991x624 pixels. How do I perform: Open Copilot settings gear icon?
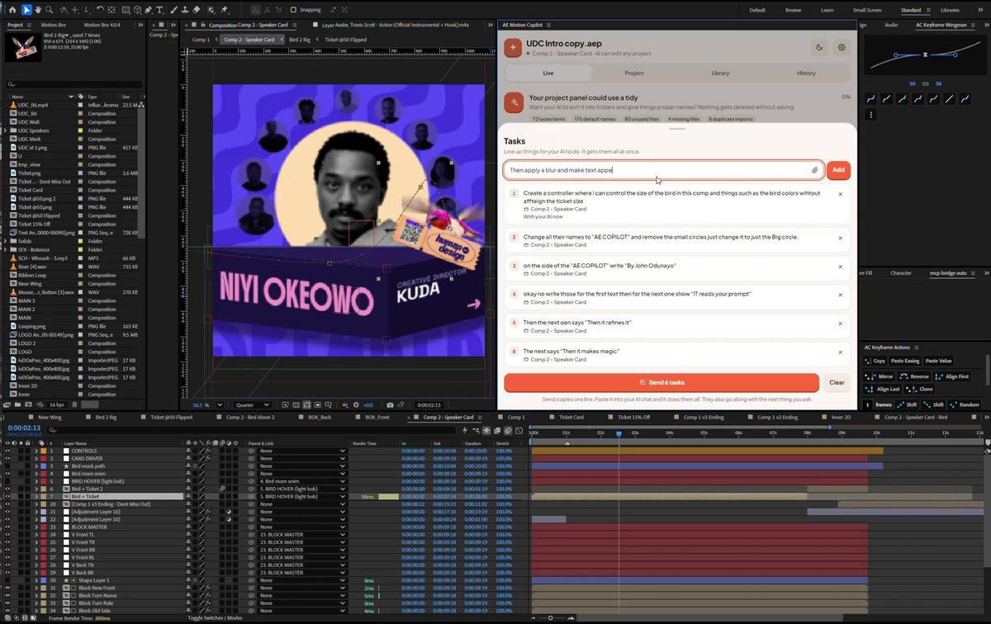pyautogui.click(x=842, y=47)
